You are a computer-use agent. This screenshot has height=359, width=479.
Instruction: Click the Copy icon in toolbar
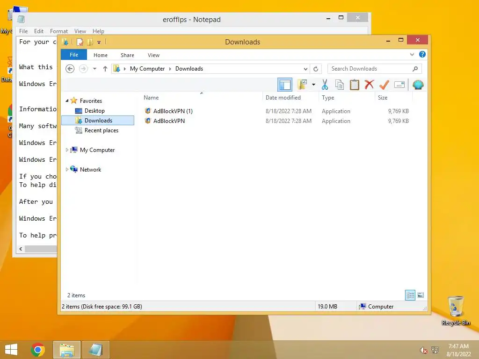[340, 85]
